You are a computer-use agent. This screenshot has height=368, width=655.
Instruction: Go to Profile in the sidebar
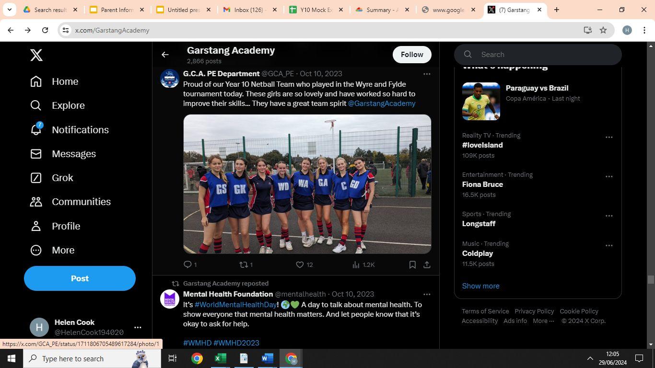[x=55, y=226]
